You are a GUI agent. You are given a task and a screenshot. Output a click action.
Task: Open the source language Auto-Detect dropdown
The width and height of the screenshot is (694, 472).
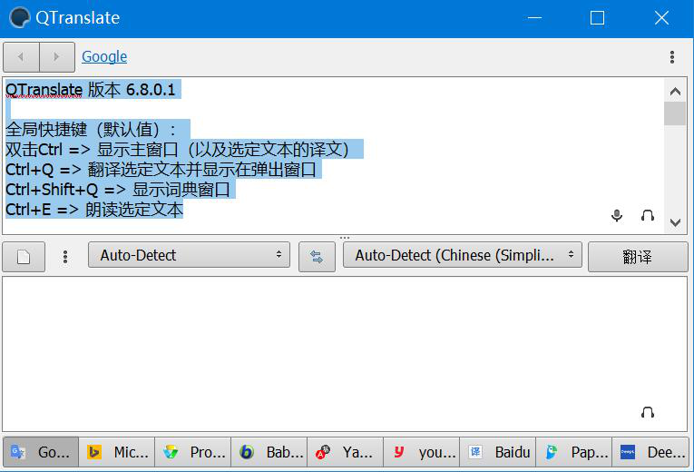pyautogui.click(x=189, y=255)
